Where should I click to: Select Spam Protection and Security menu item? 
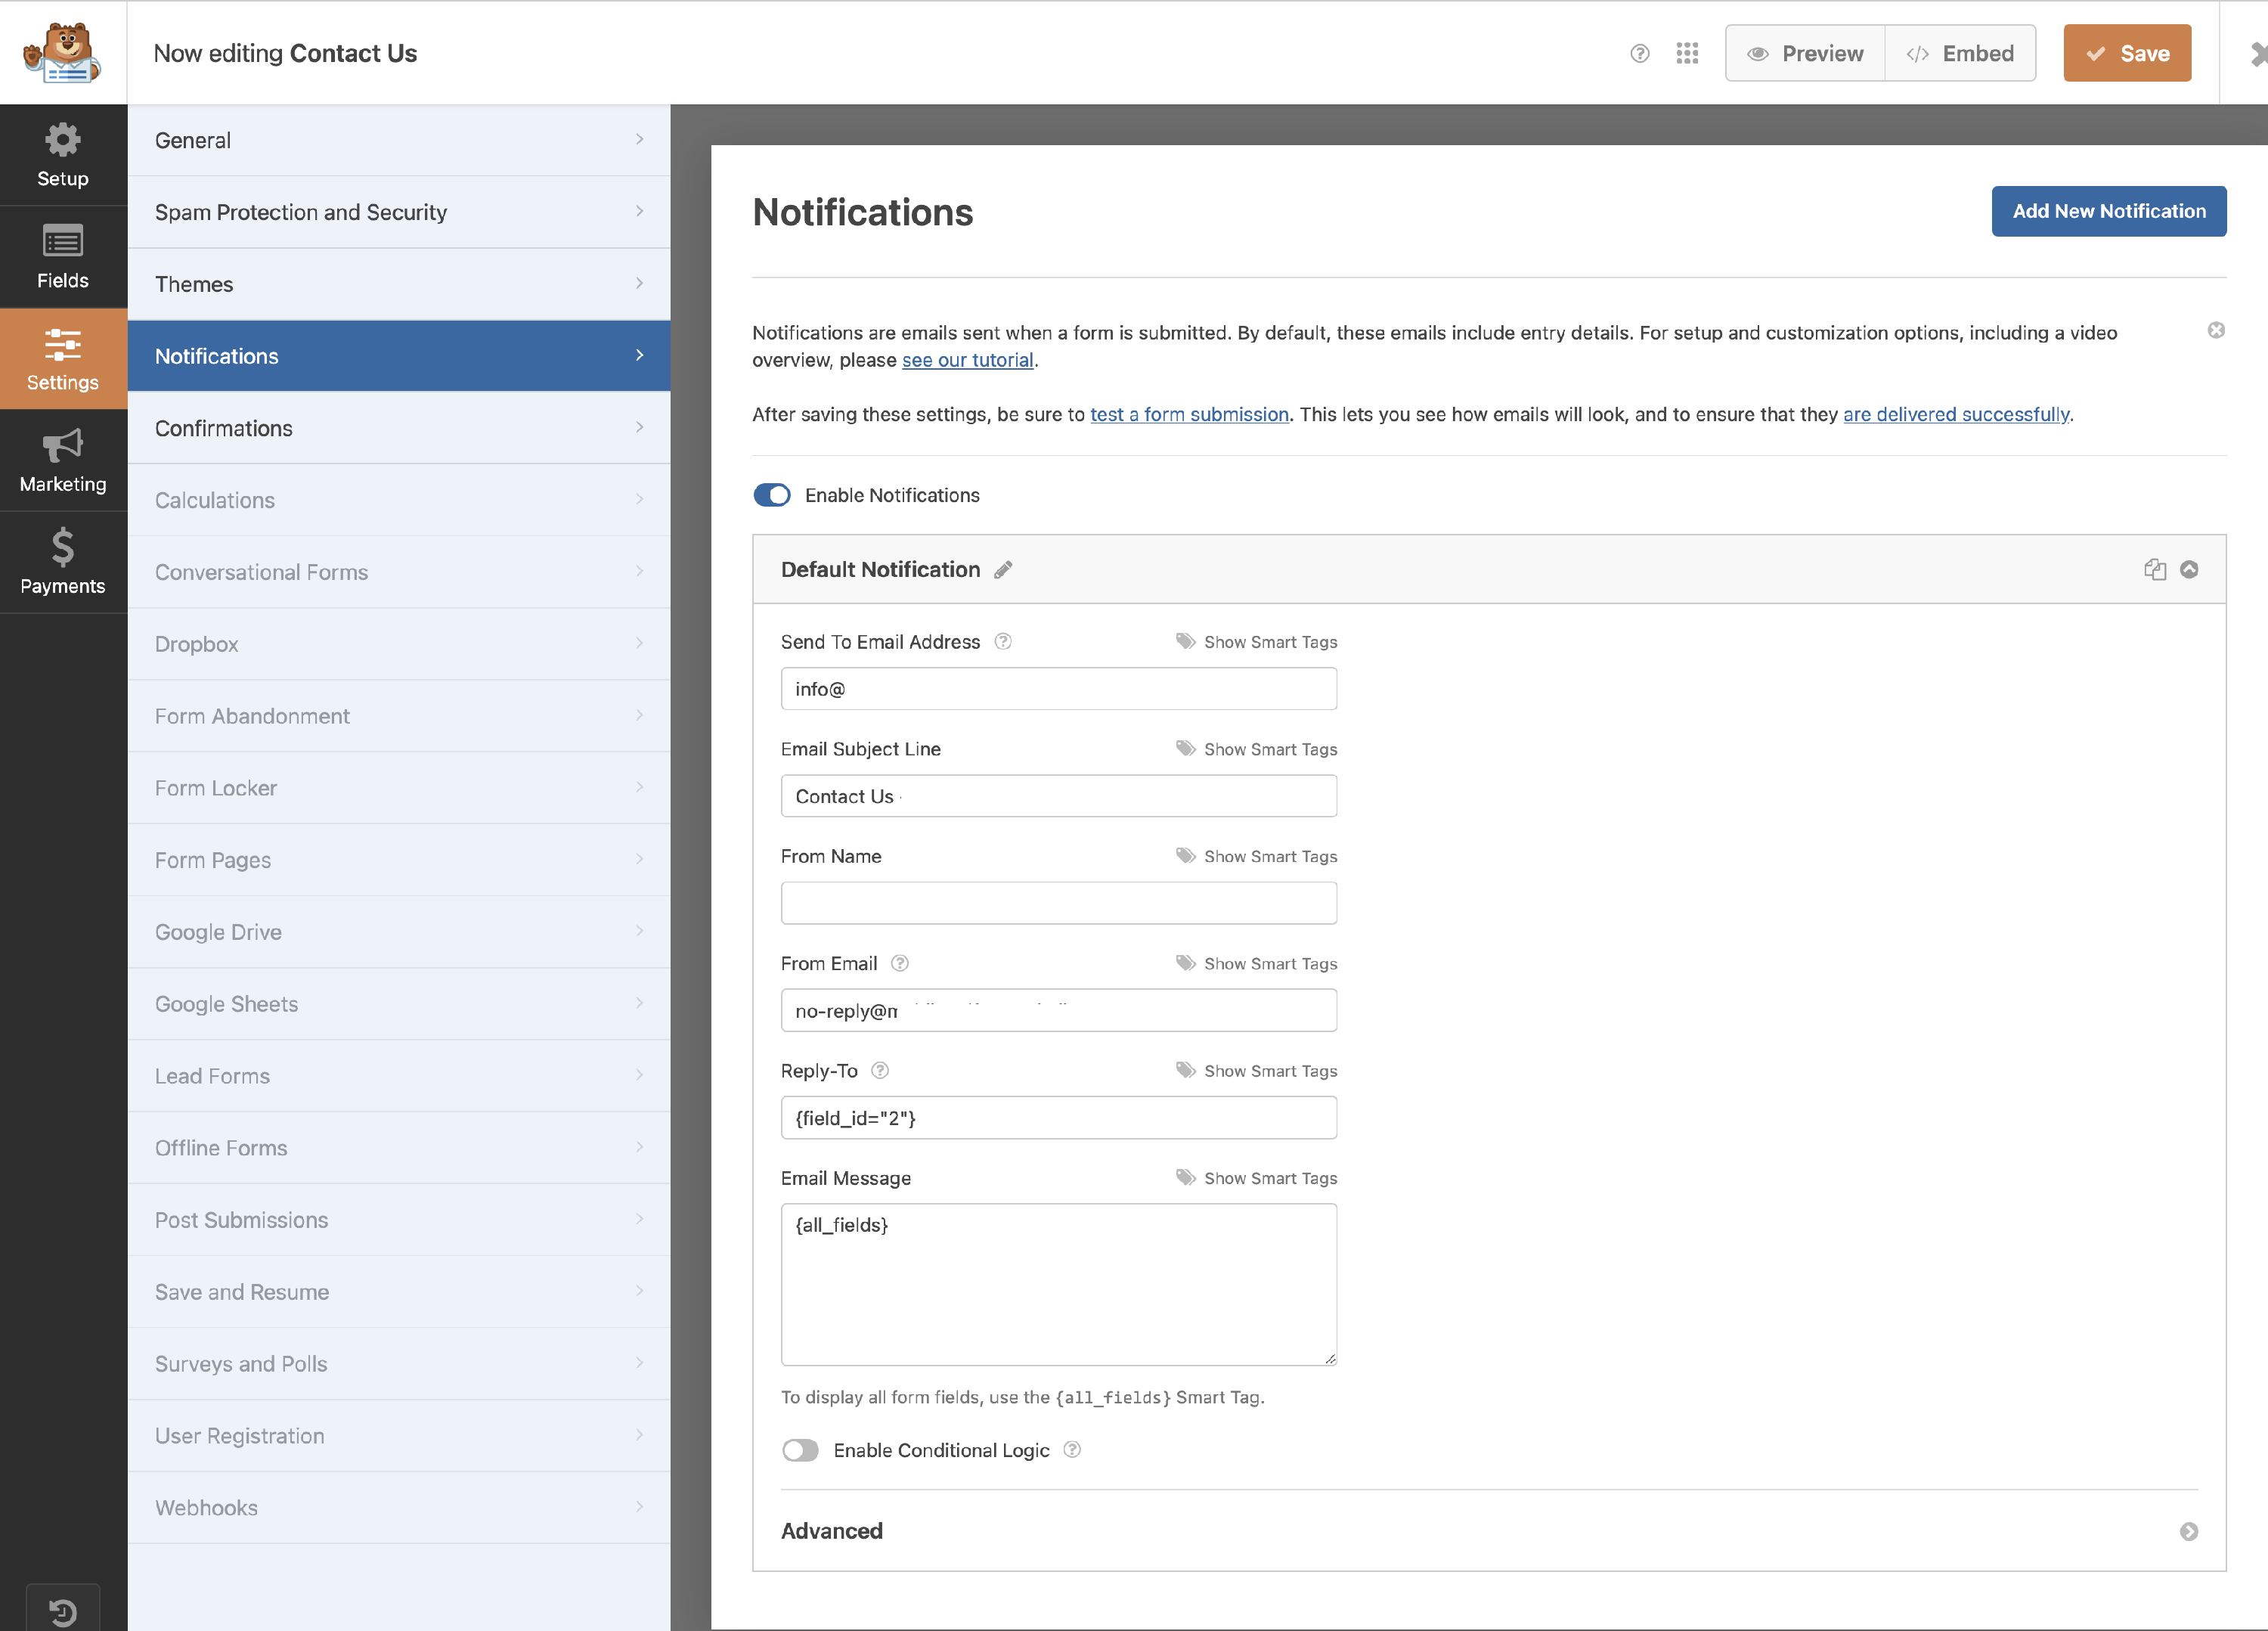[x=399, y=212]
